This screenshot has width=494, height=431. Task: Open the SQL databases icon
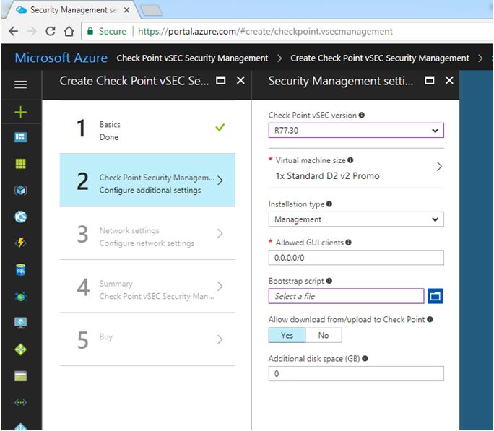(20, 269)
